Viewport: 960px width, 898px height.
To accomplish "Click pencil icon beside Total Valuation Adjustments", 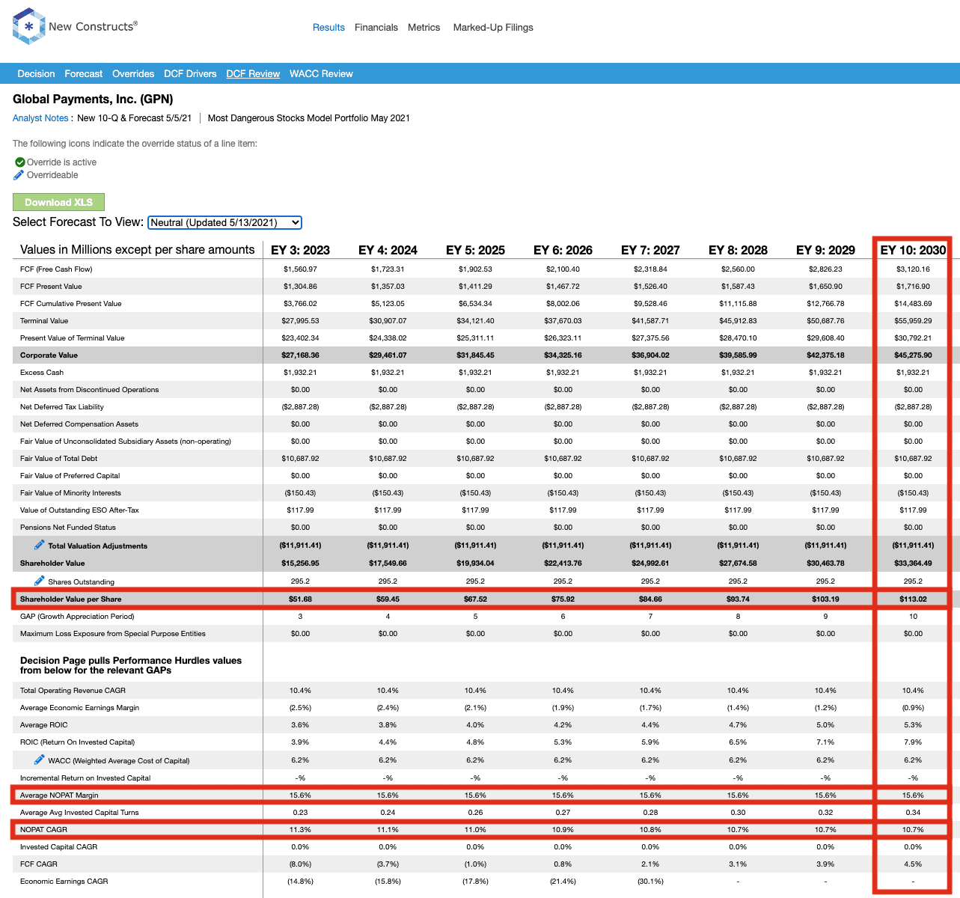I will pos(40,545).
